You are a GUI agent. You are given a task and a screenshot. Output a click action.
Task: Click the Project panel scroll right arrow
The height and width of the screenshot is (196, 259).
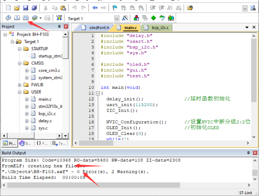tap(59, 136)
